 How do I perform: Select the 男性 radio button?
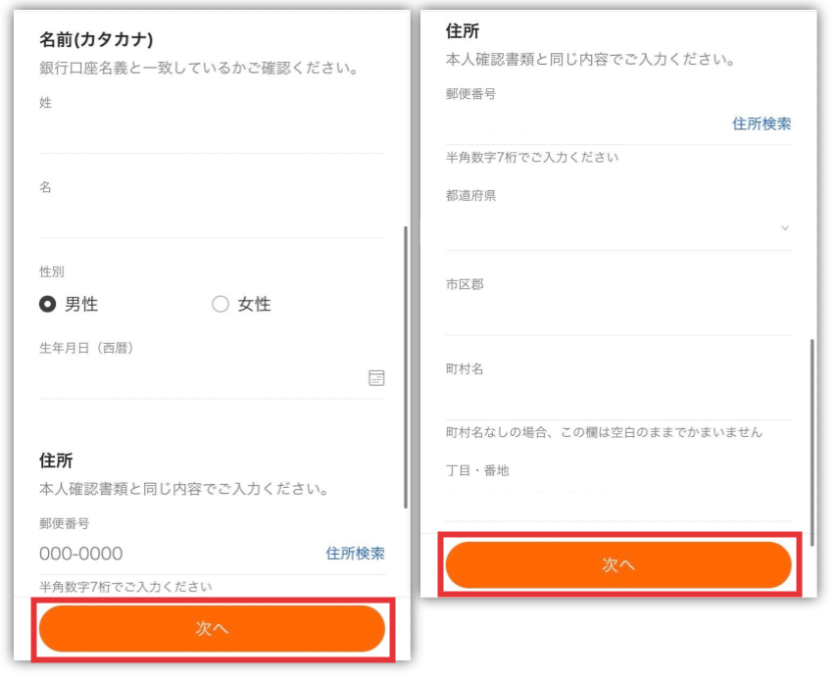click(x=47, y=305)
